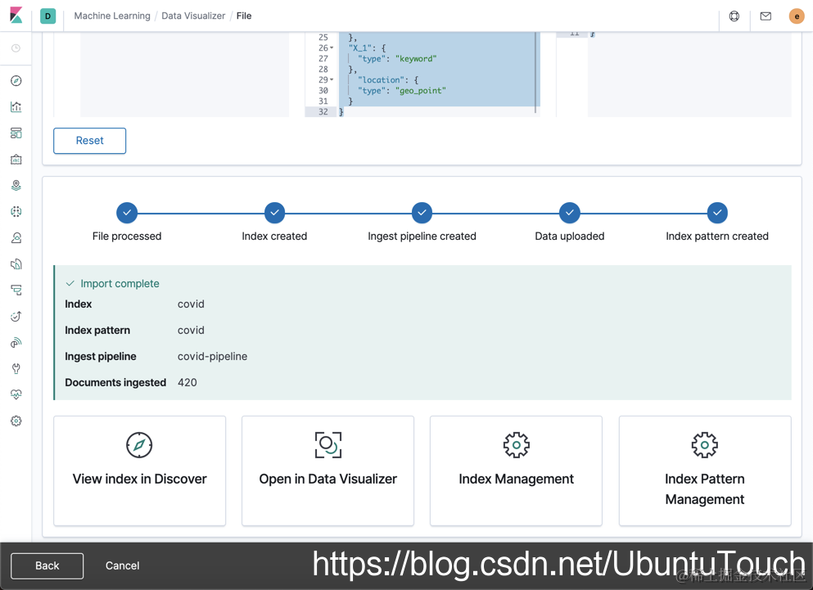Click the covid-pipeline value
This screenshot has width=813, height=590.
213,356
